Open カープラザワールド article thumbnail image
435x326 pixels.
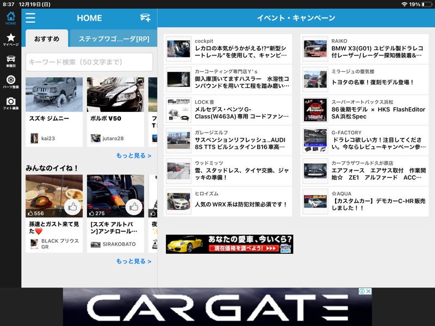point(315,171)
